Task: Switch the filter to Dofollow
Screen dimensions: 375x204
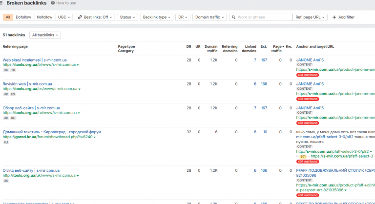Action: [x=23, y=17]
